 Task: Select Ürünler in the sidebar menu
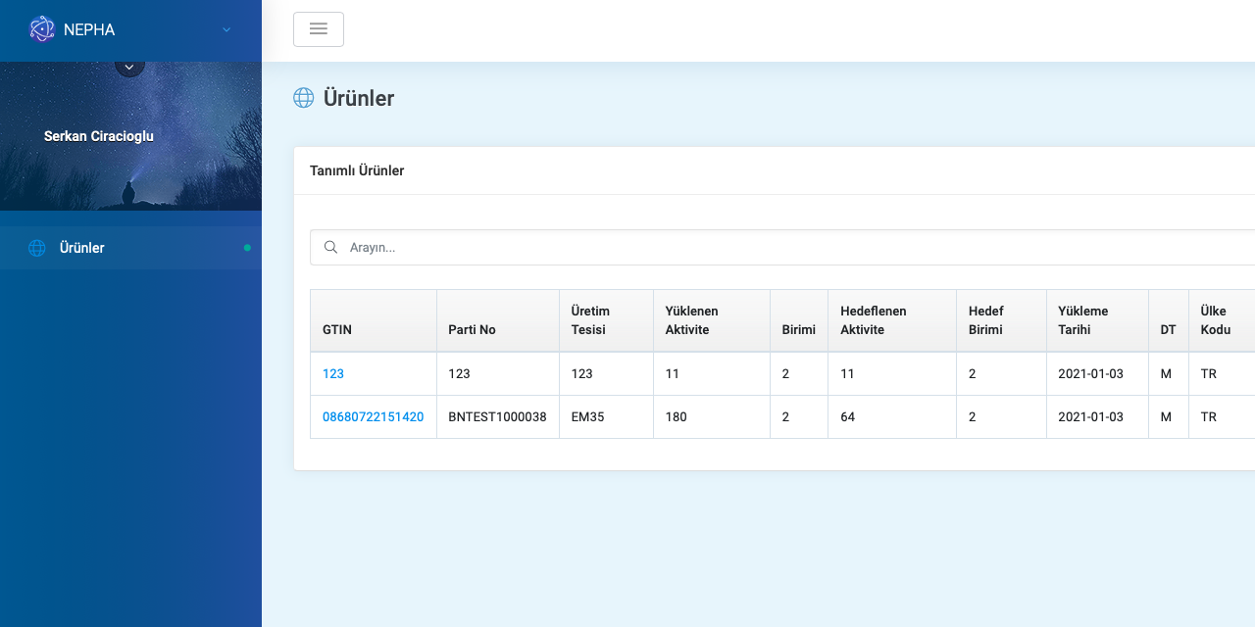(81, 248)
